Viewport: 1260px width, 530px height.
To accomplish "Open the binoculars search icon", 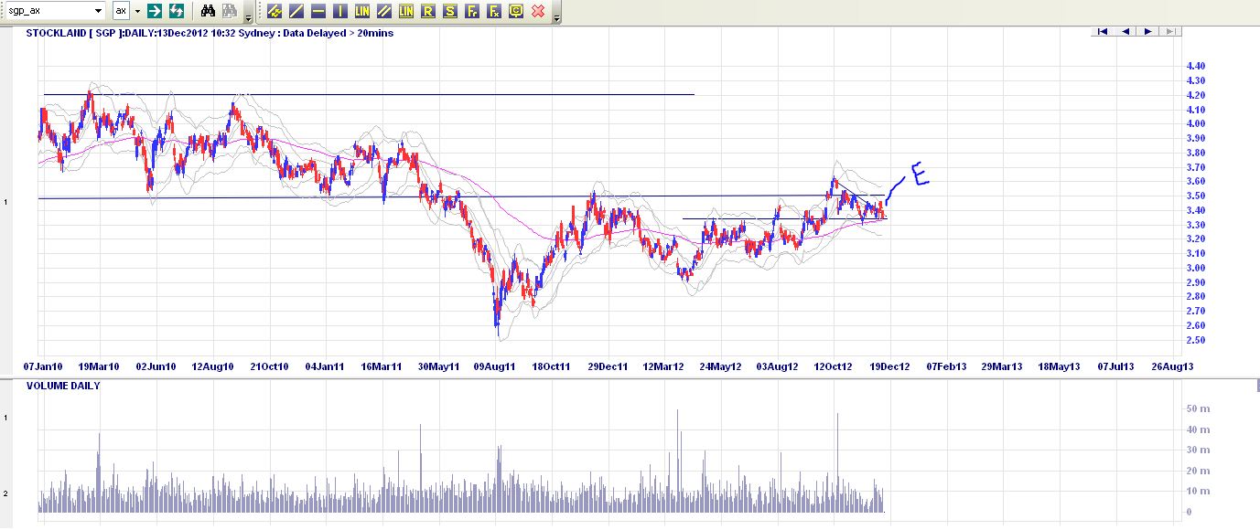I will click(x=208, y=11).
